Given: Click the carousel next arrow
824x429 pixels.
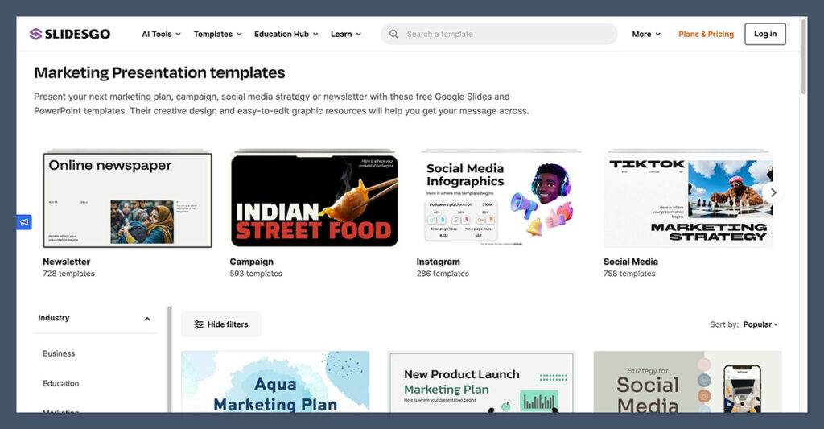Looking at the screenshot, I should point(773,192).
